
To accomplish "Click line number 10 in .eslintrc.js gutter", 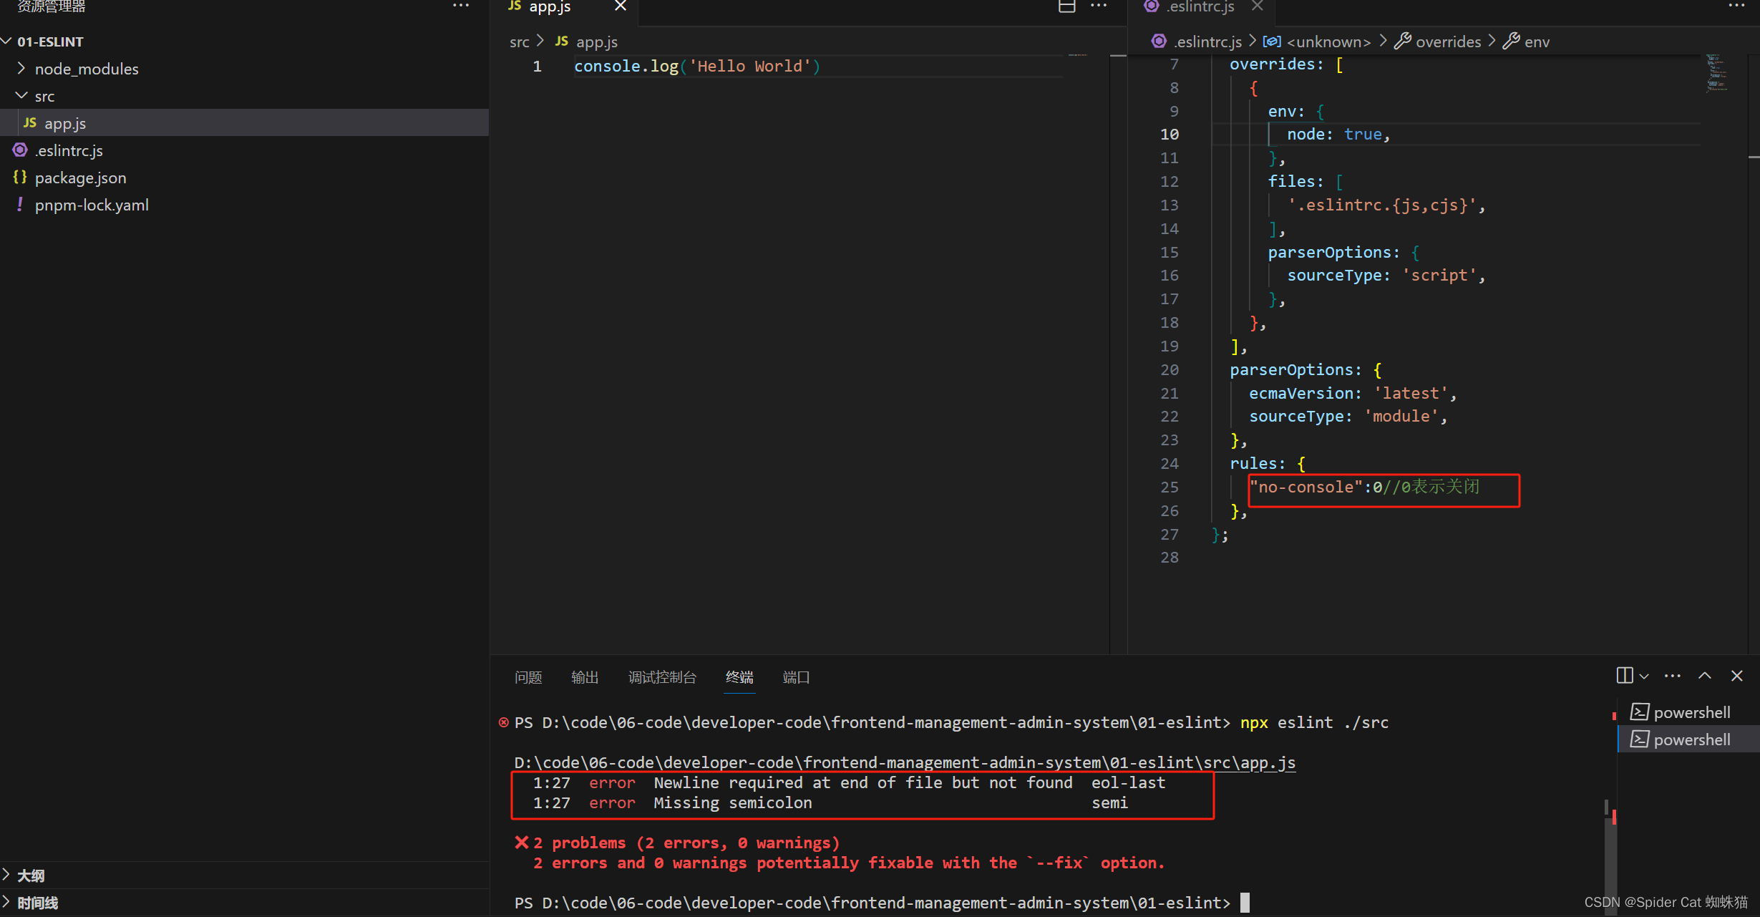I will click(1170, 135).
